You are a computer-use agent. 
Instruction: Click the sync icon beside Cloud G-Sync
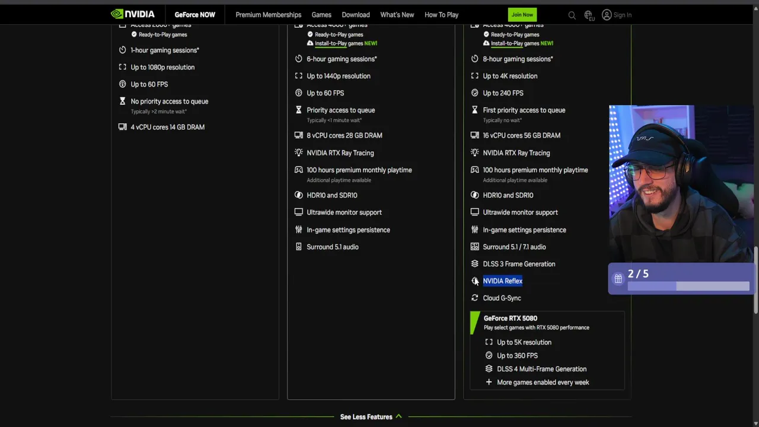coord(474,298)
